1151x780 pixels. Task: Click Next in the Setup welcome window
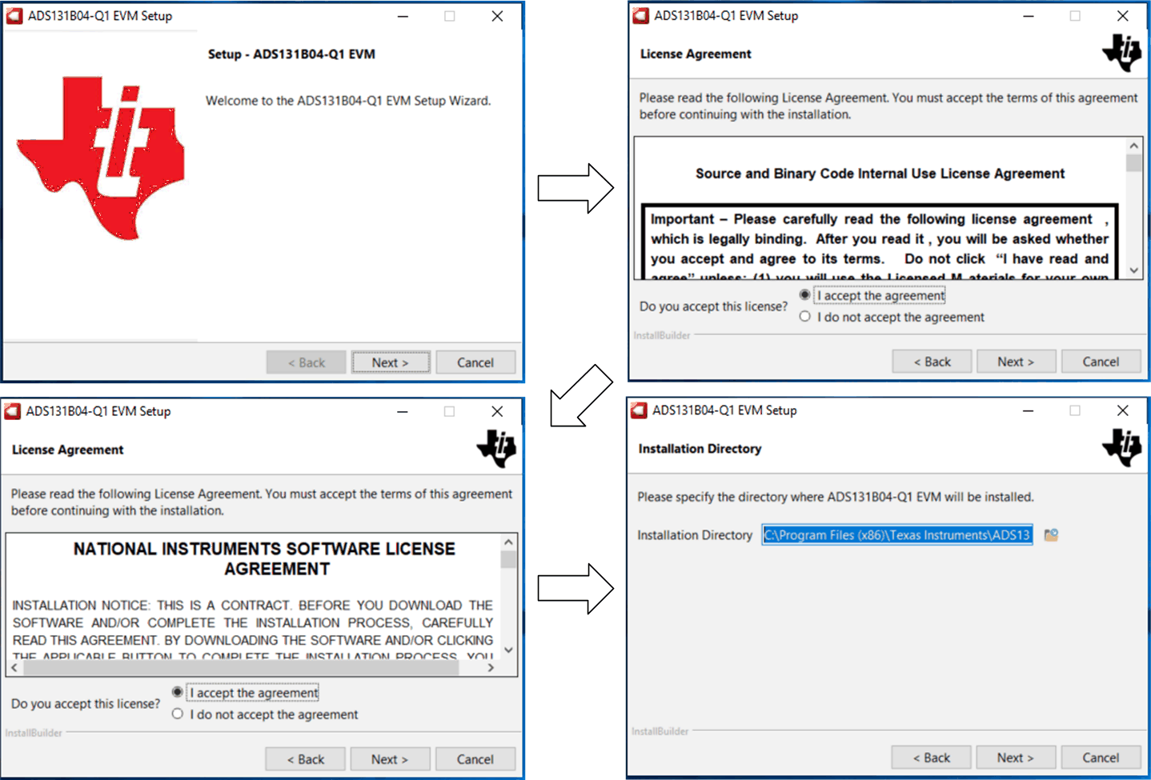pyautogui.click(x=390, y=362)
